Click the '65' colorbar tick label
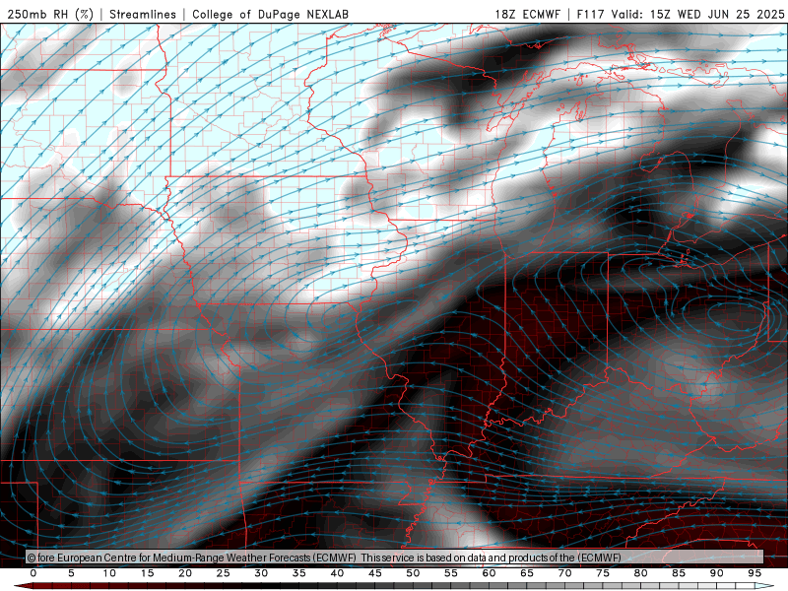788x591 pixels. (x=527, y=573)
